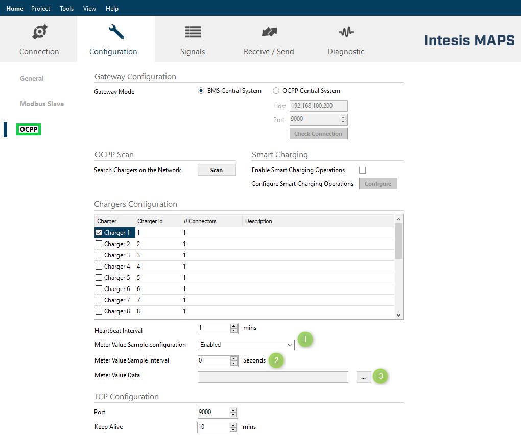Switch to the Modbus Slave tab
Viewport: 521px width, 435px height.
tap(42, 104)
